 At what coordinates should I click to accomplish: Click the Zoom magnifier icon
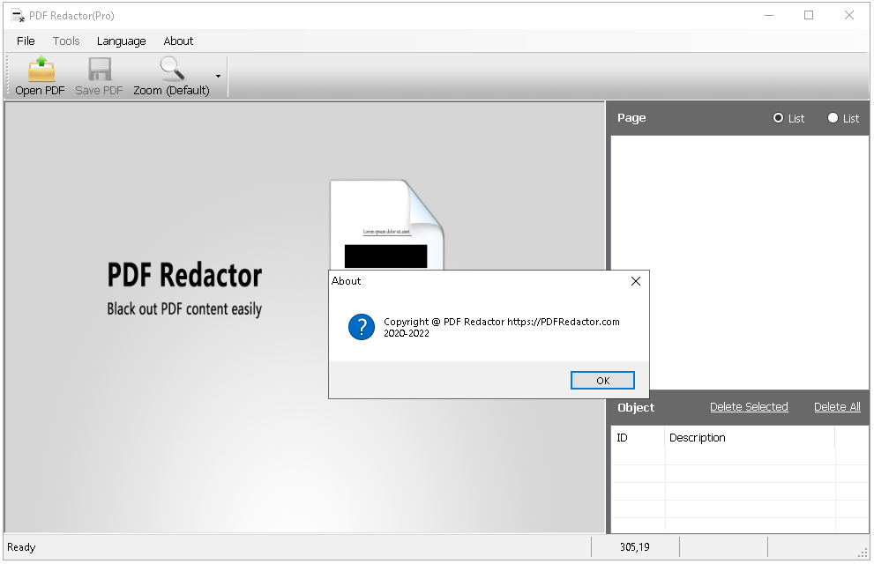172,69
